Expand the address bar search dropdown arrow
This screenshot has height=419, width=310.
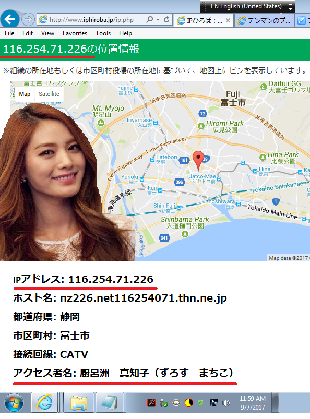pos(158,20)
